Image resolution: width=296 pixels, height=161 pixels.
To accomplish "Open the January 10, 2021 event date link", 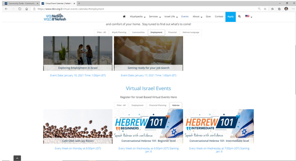I will [78, 76].
